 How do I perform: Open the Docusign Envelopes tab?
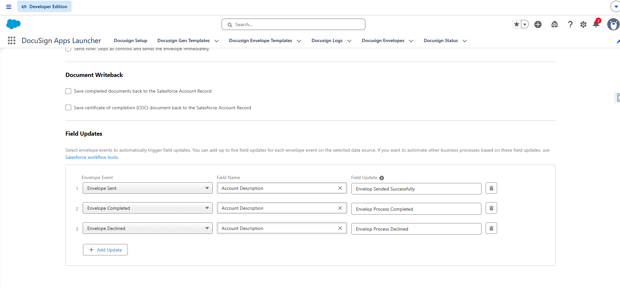point(383,40)
